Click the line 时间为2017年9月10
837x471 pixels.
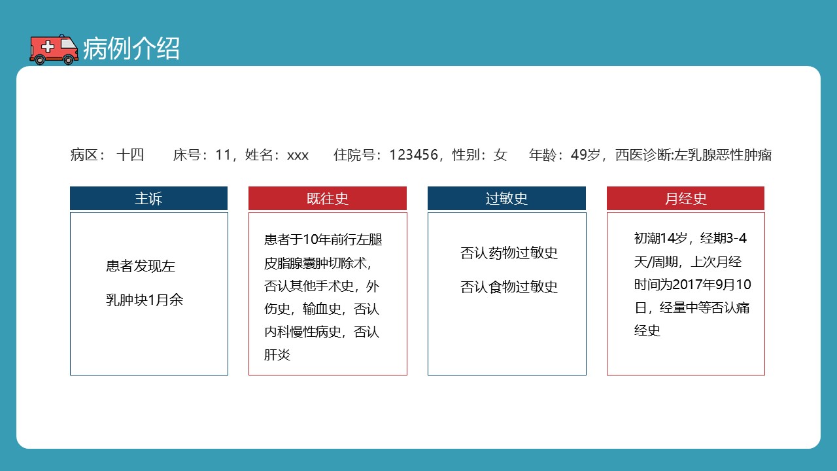[692, 285]
